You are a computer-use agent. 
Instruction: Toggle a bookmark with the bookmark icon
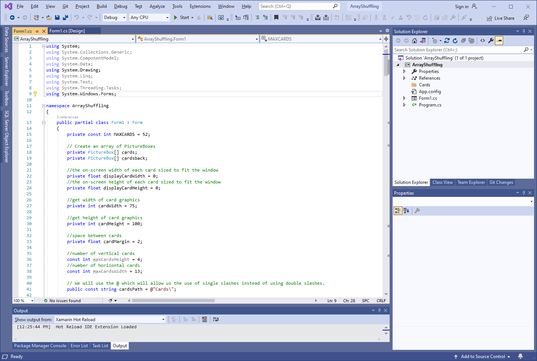(276, 17)
